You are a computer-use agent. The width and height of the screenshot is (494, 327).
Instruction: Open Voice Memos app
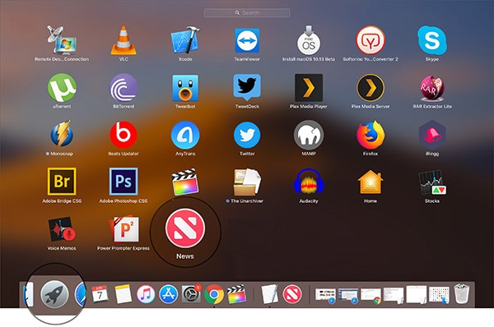(62, 229)
